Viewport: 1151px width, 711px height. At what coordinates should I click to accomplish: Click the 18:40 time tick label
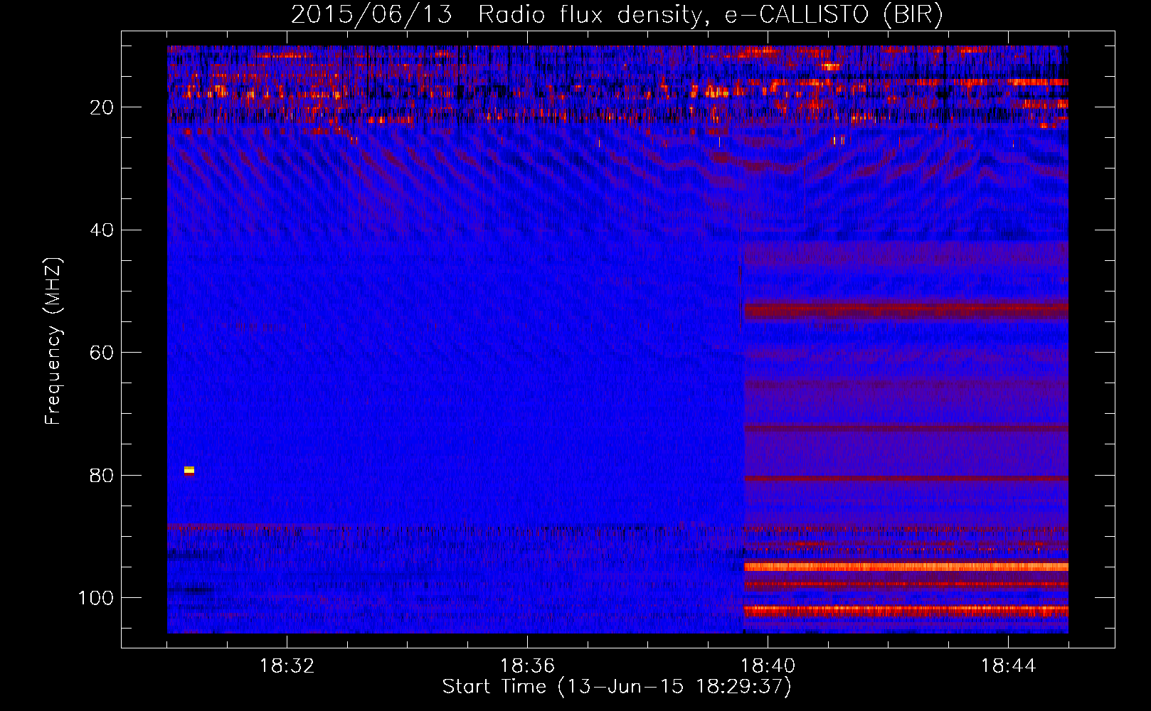pyautogui.click(x=768, y=666)
